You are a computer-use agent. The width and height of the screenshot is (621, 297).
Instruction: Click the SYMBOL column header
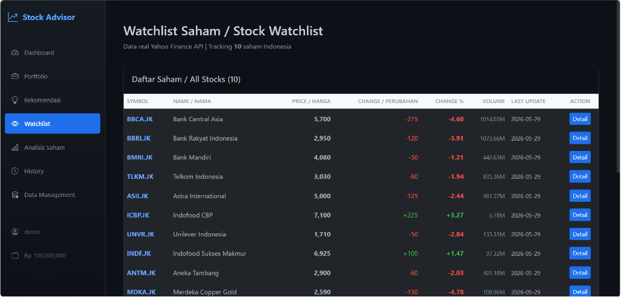click(x=138, y=101)
